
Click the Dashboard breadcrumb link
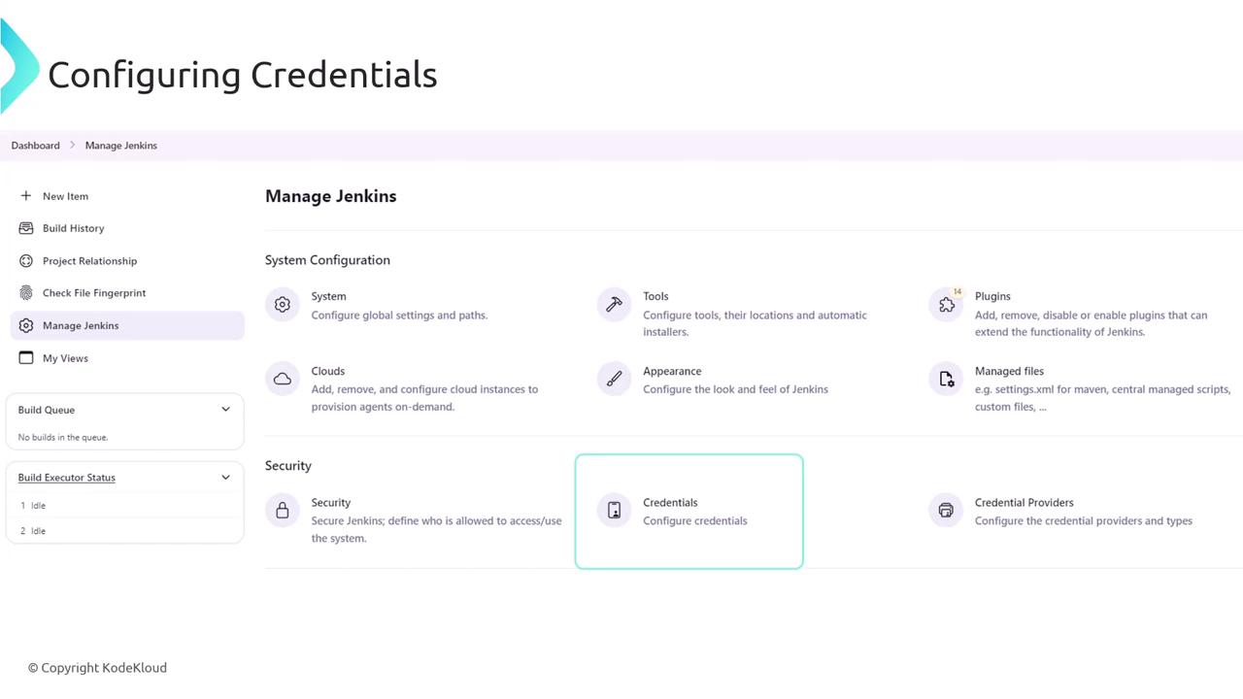pos(36,146)
